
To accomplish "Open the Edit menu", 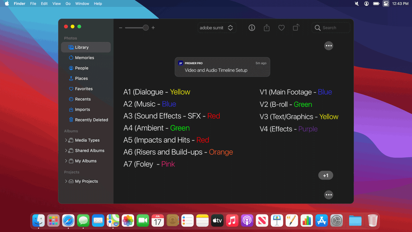I will point(44,3).
